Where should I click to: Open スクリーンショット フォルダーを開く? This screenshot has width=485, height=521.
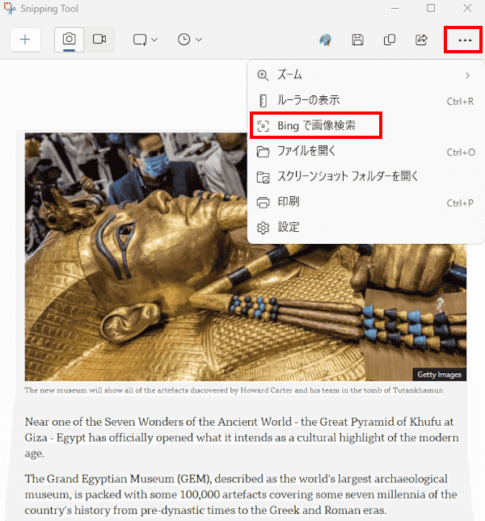[x=365, y=177]
